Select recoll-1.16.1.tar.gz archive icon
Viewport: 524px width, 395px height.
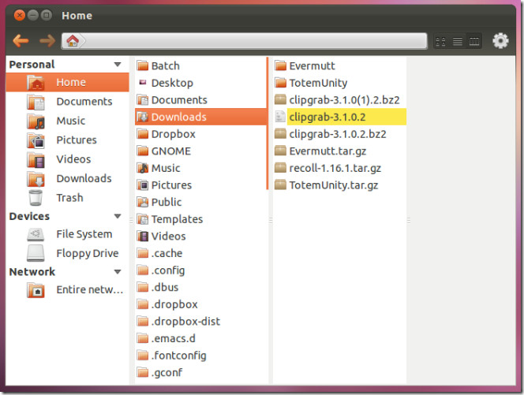tap(280, 168)
